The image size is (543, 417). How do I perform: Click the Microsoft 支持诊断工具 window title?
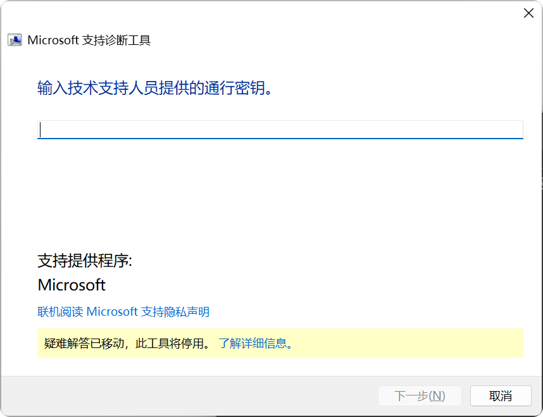tap(89, 40)
